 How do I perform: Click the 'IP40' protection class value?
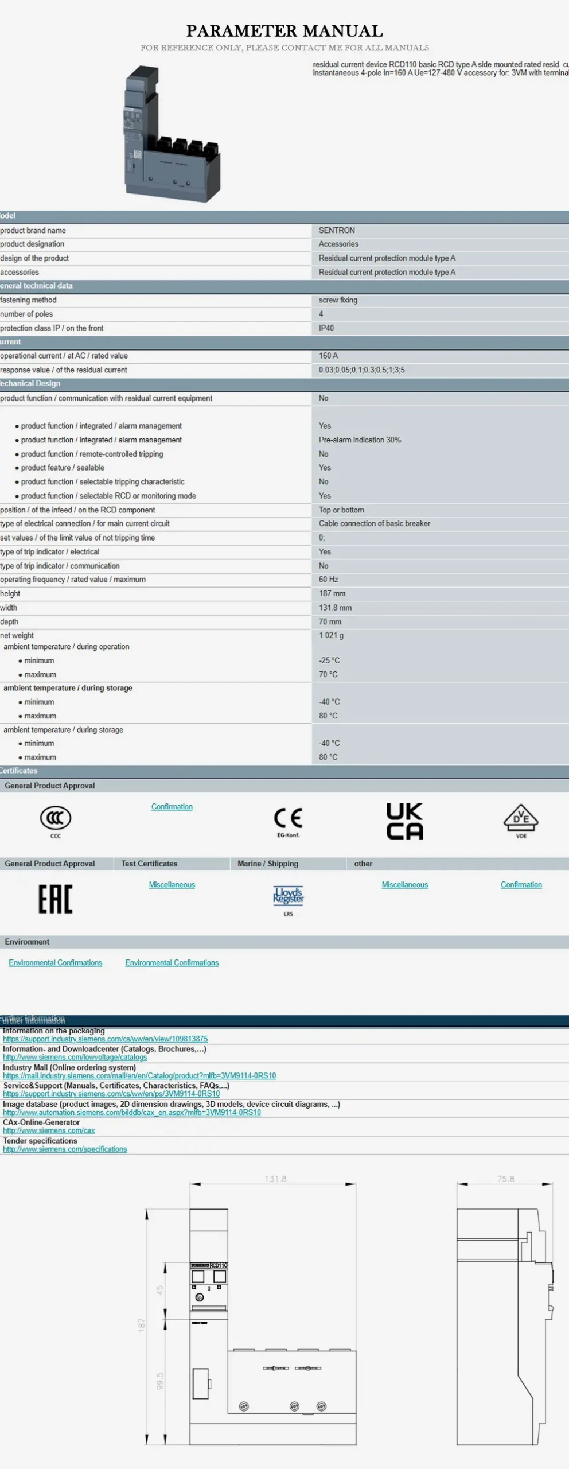coord(326,328)
